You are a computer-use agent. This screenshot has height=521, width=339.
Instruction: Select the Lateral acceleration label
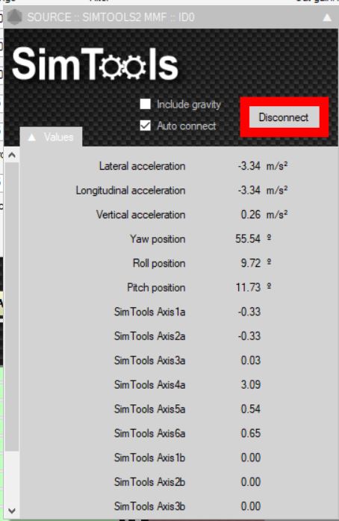coord(142,166)
